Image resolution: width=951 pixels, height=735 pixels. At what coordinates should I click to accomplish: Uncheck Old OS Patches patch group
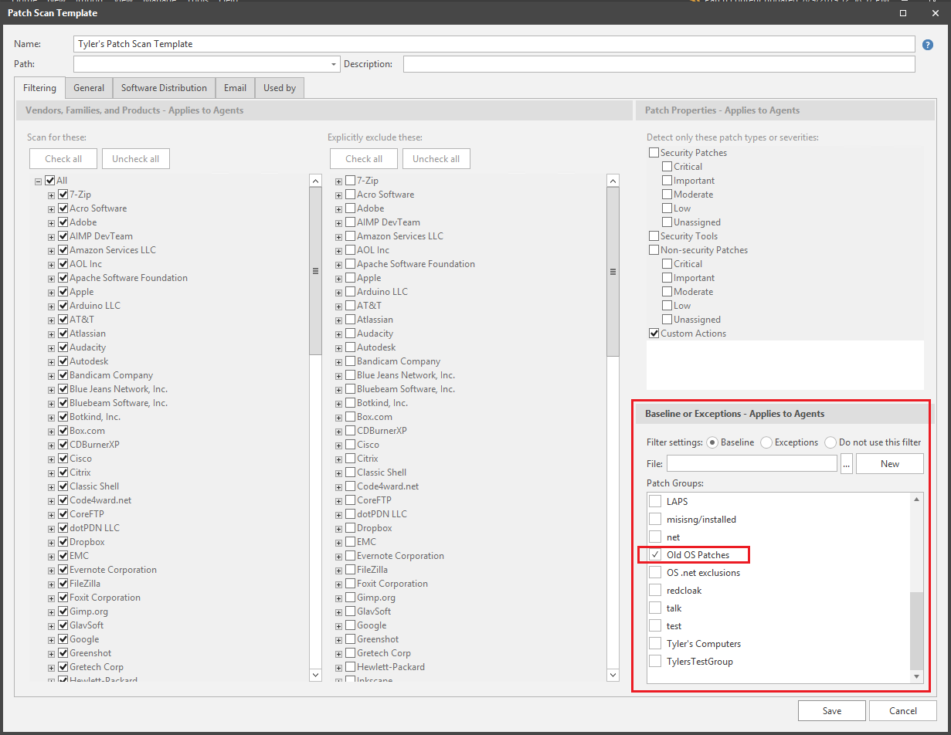[655, 555]
